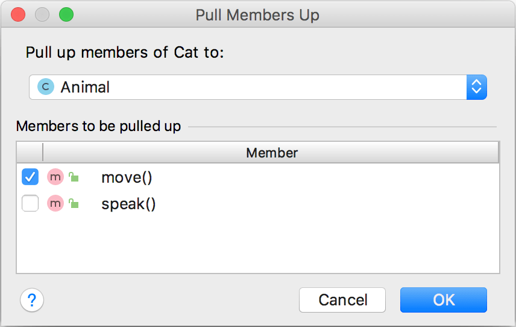This screenshot has height=327, width=516.
Task: Close the Pull Members Up dialog window
Action: (x=18, y=15)
